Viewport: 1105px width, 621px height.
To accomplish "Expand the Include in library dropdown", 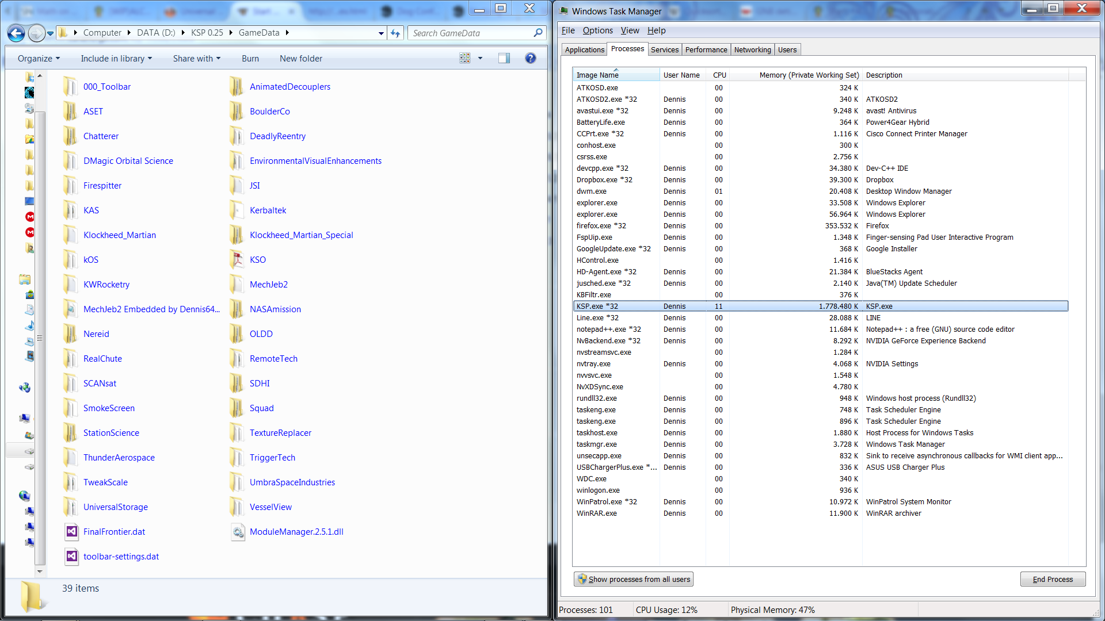I will click(x=116, y=59).
